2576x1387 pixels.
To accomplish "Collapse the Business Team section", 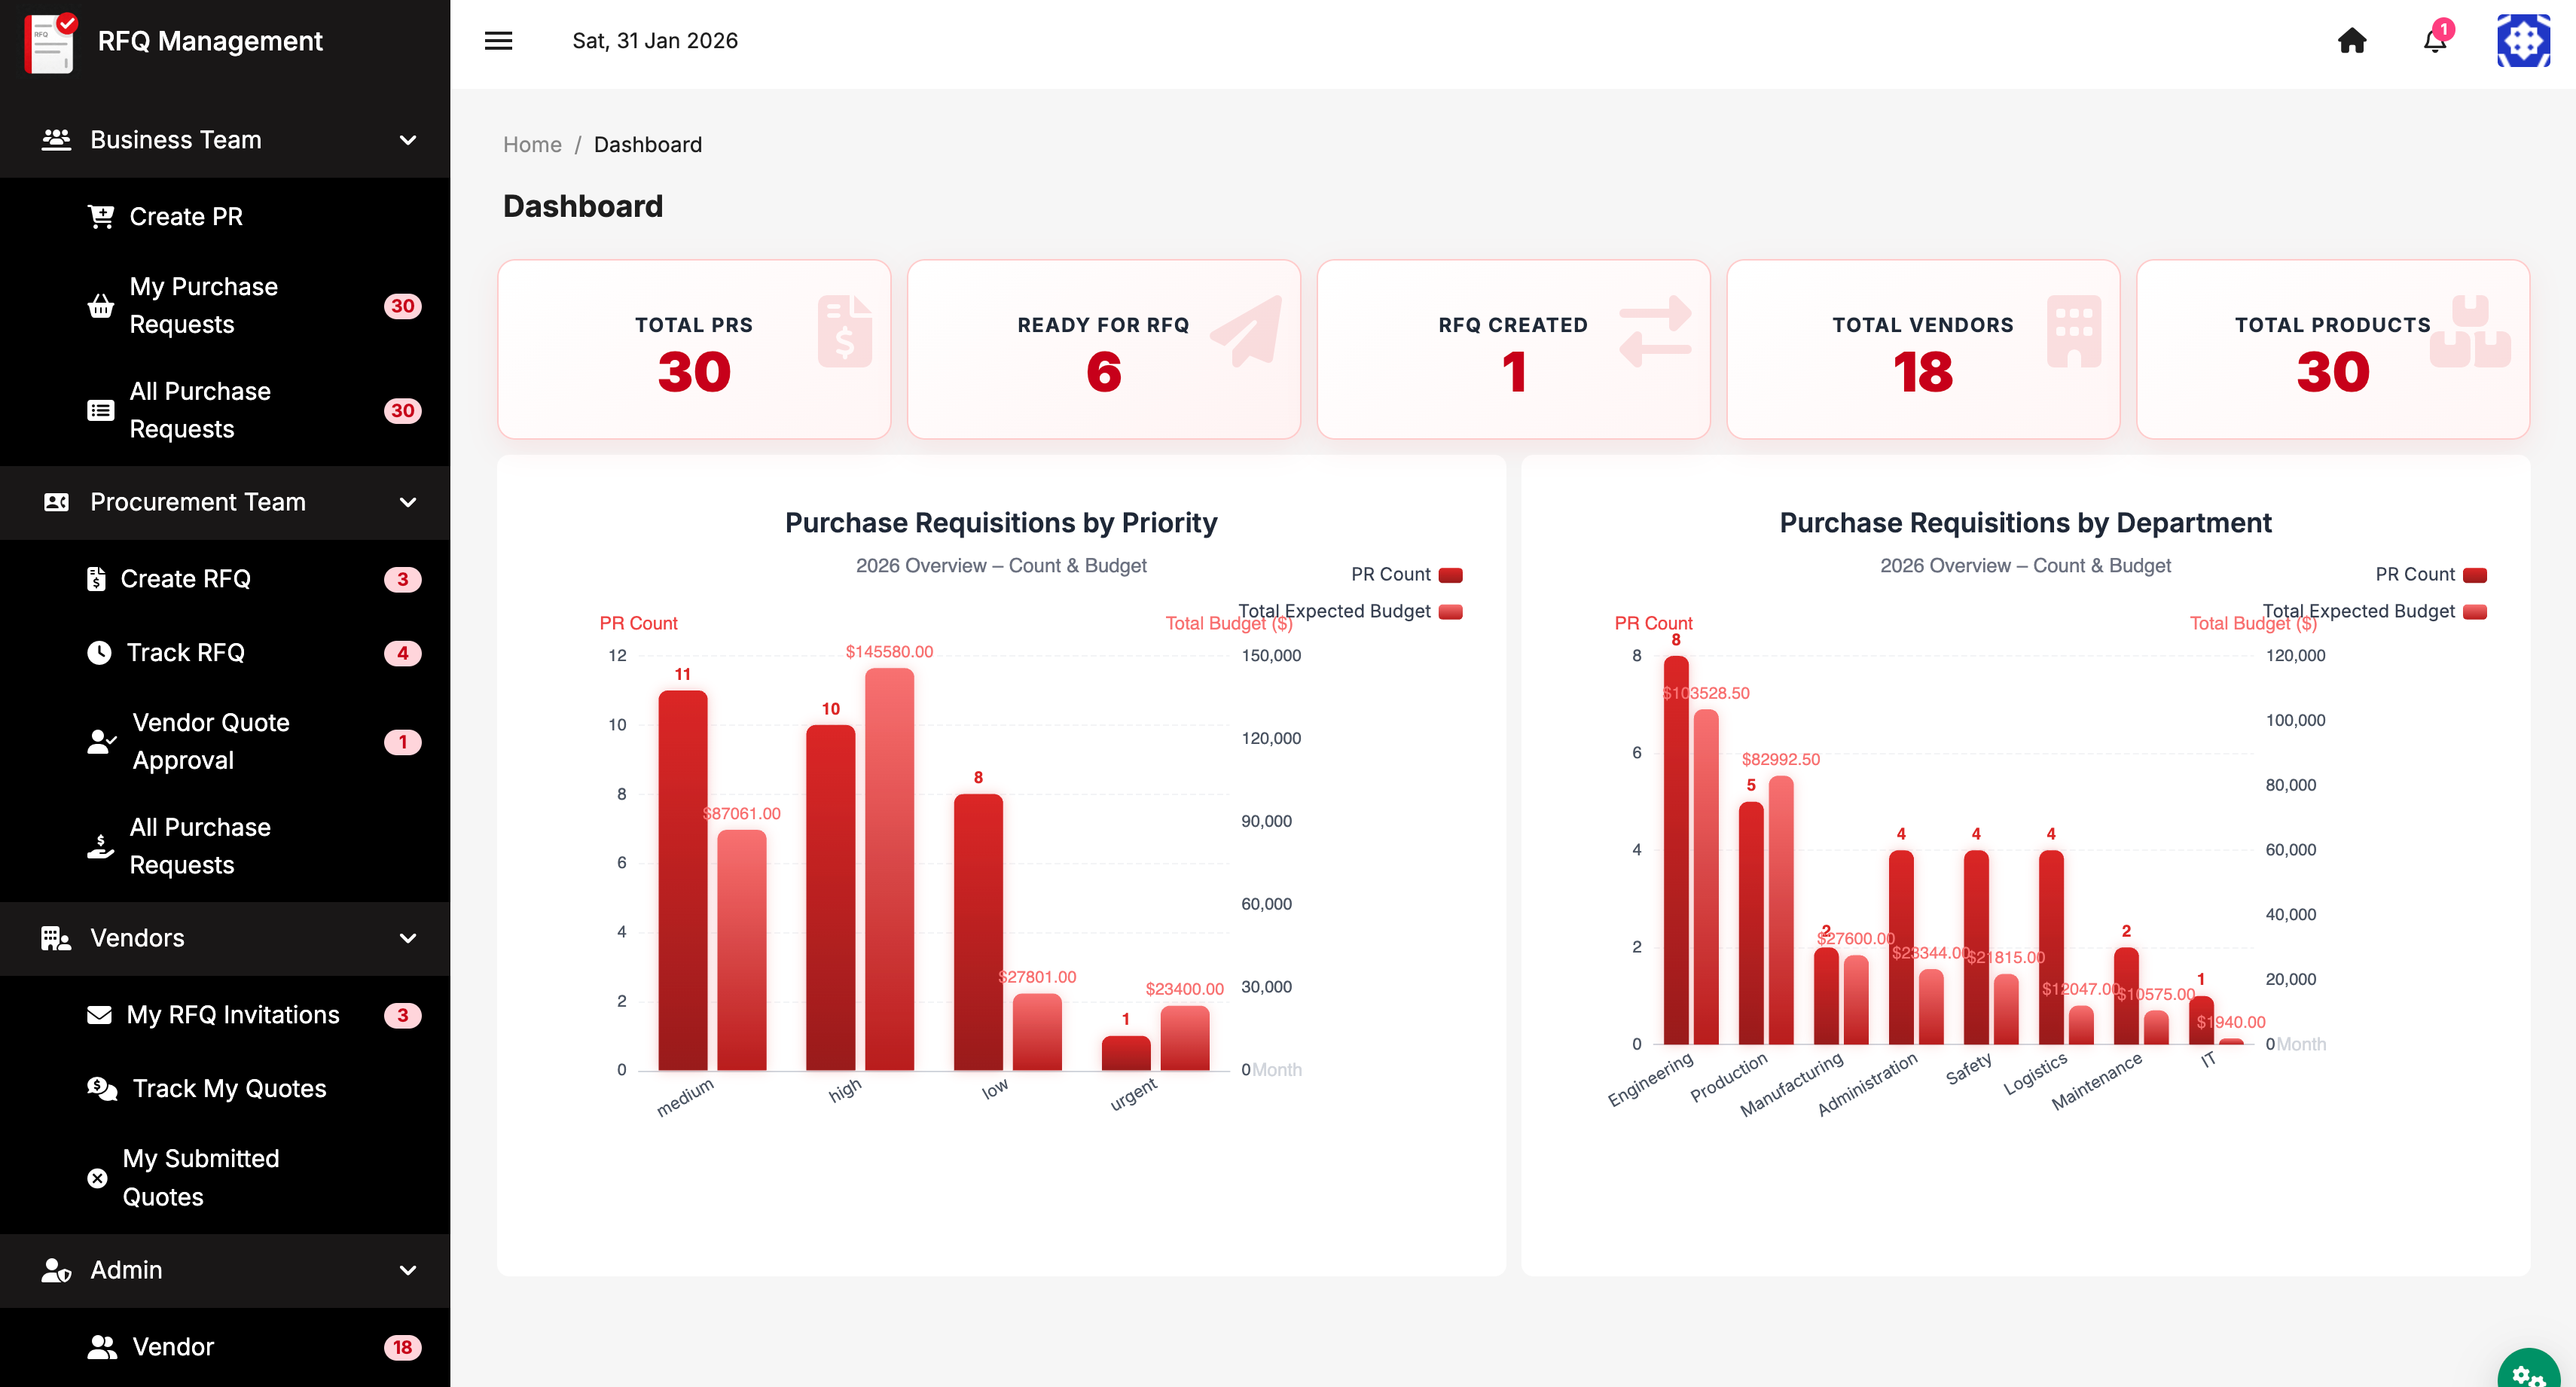I will (x=407, y=140).
